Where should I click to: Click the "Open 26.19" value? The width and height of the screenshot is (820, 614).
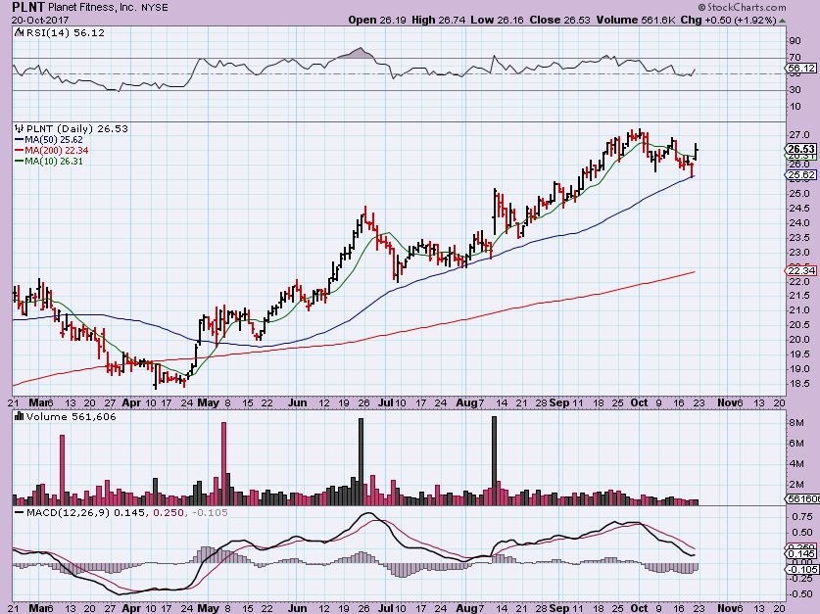tap(377, 21)
